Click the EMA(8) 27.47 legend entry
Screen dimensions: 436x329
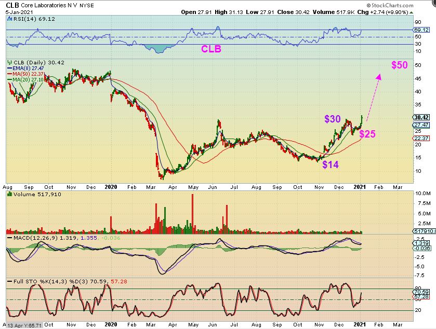[x=25, y=68]
